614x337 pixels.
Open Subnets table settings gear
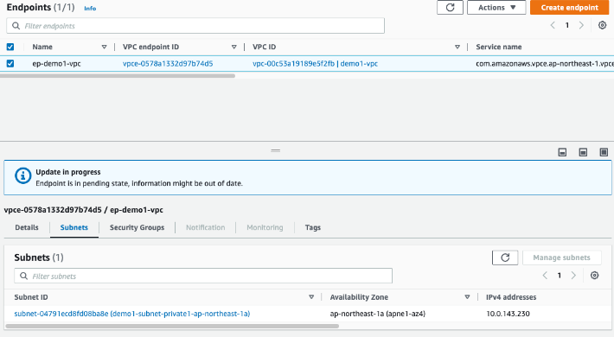(x=594, y=276)
